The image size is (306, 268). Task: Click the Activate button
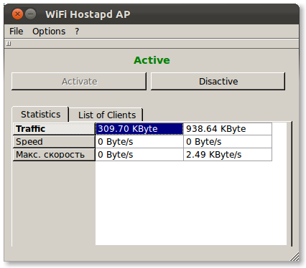79,82
